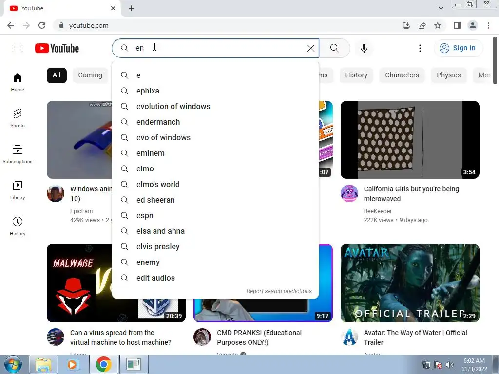Open History in the sidebar
Image resolution: width=499 pixels, height=374 pixels.
click(18, 226)
